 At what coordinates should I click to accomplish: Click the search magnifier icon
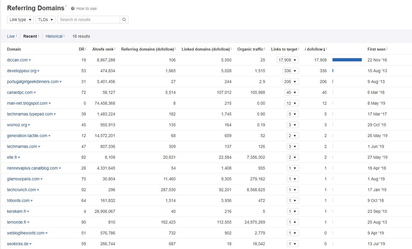124,20
